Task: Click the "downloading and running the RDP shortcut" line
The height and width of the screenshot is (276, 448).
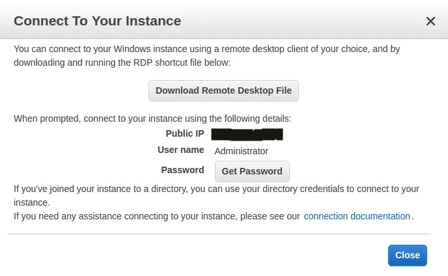Action: click(x=122, y=63)
